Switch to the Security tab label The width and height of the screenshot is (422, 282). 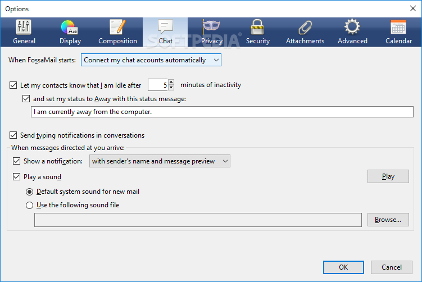tap(258, 41)
